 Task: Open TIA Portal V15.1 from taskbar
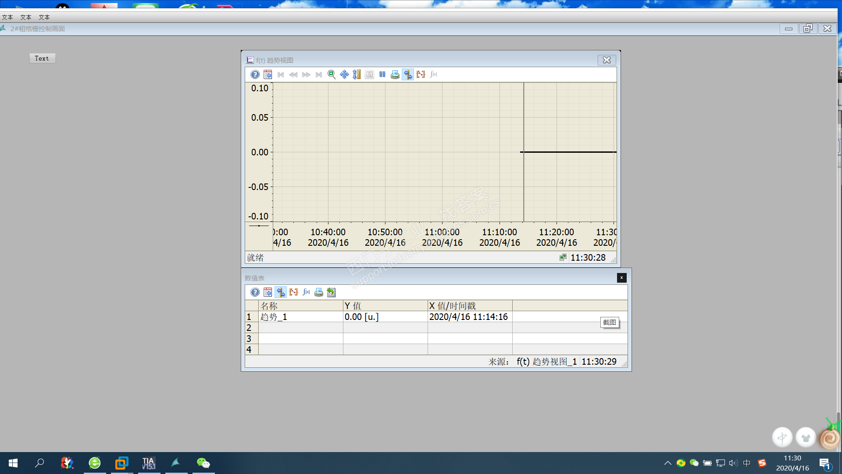pos(149,463)
